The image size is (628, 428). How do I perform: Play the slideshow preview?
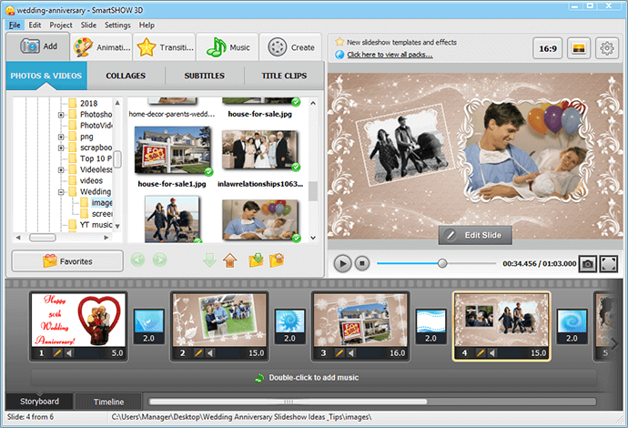342,263
